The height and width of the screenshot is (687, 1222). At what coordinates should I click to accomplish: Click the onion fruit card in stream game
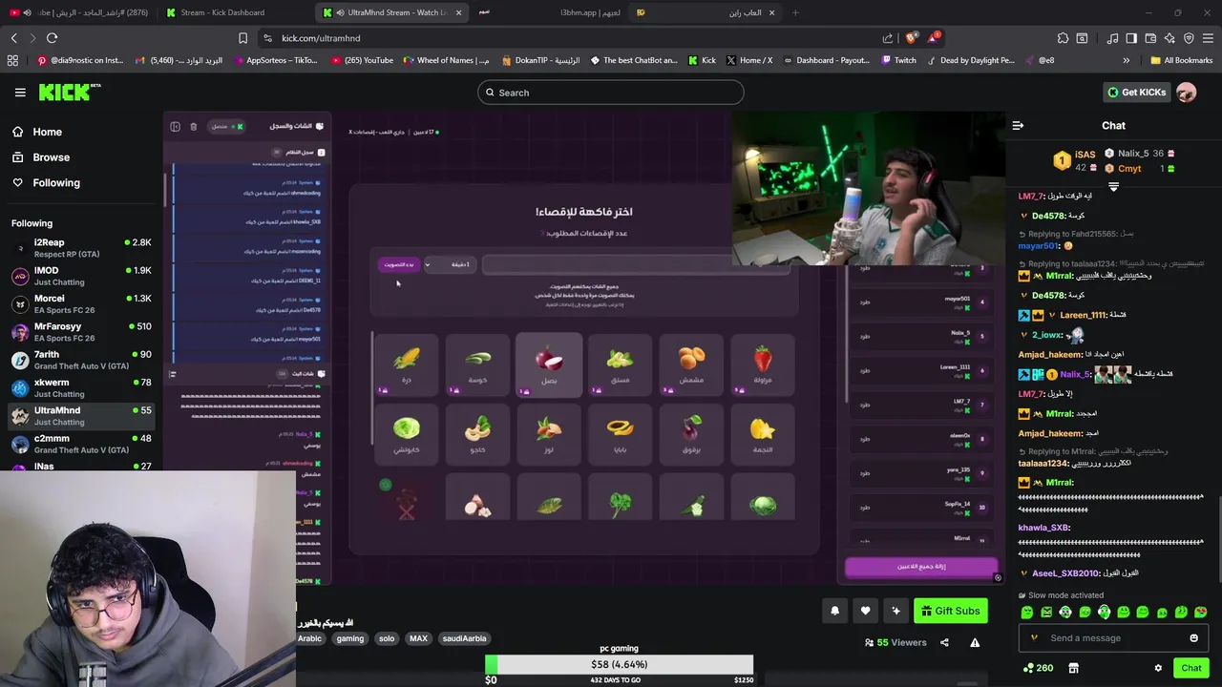(549, 364)
